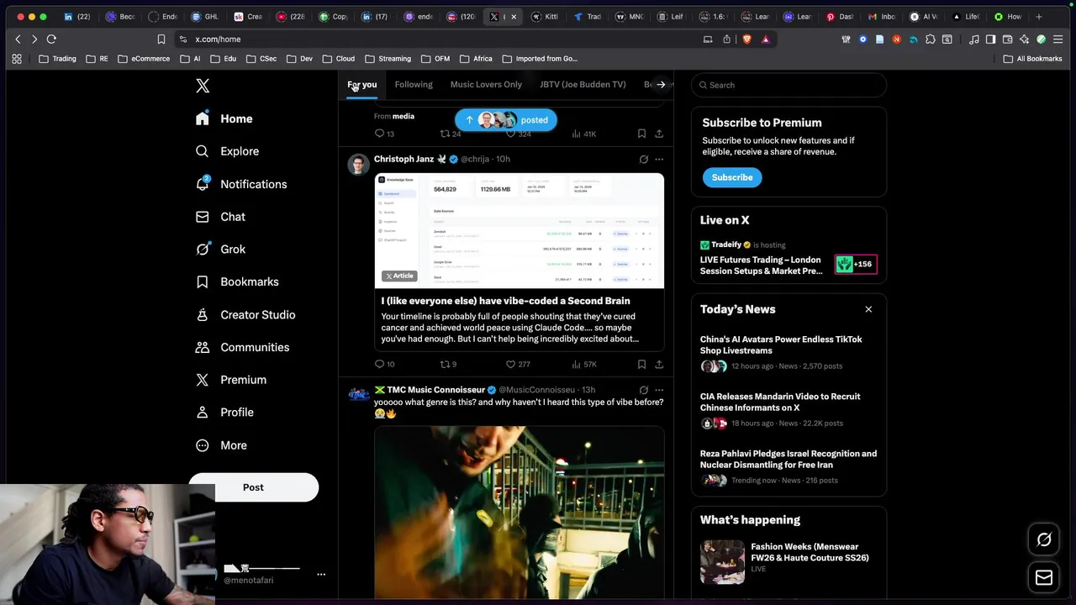Screen dimensions: 1076x605
Task: Open Bookmarks from the sidebar
Action: (x=237, y=282)
